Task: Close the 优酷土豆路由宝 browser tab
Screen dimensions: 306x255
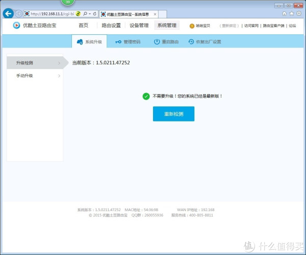Action: pyautogui.click(x=155, y=14)
